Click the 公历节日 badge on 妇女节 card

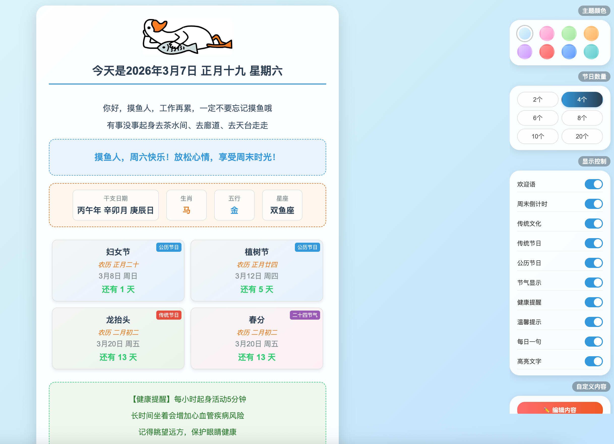click(x=169, y=247)
